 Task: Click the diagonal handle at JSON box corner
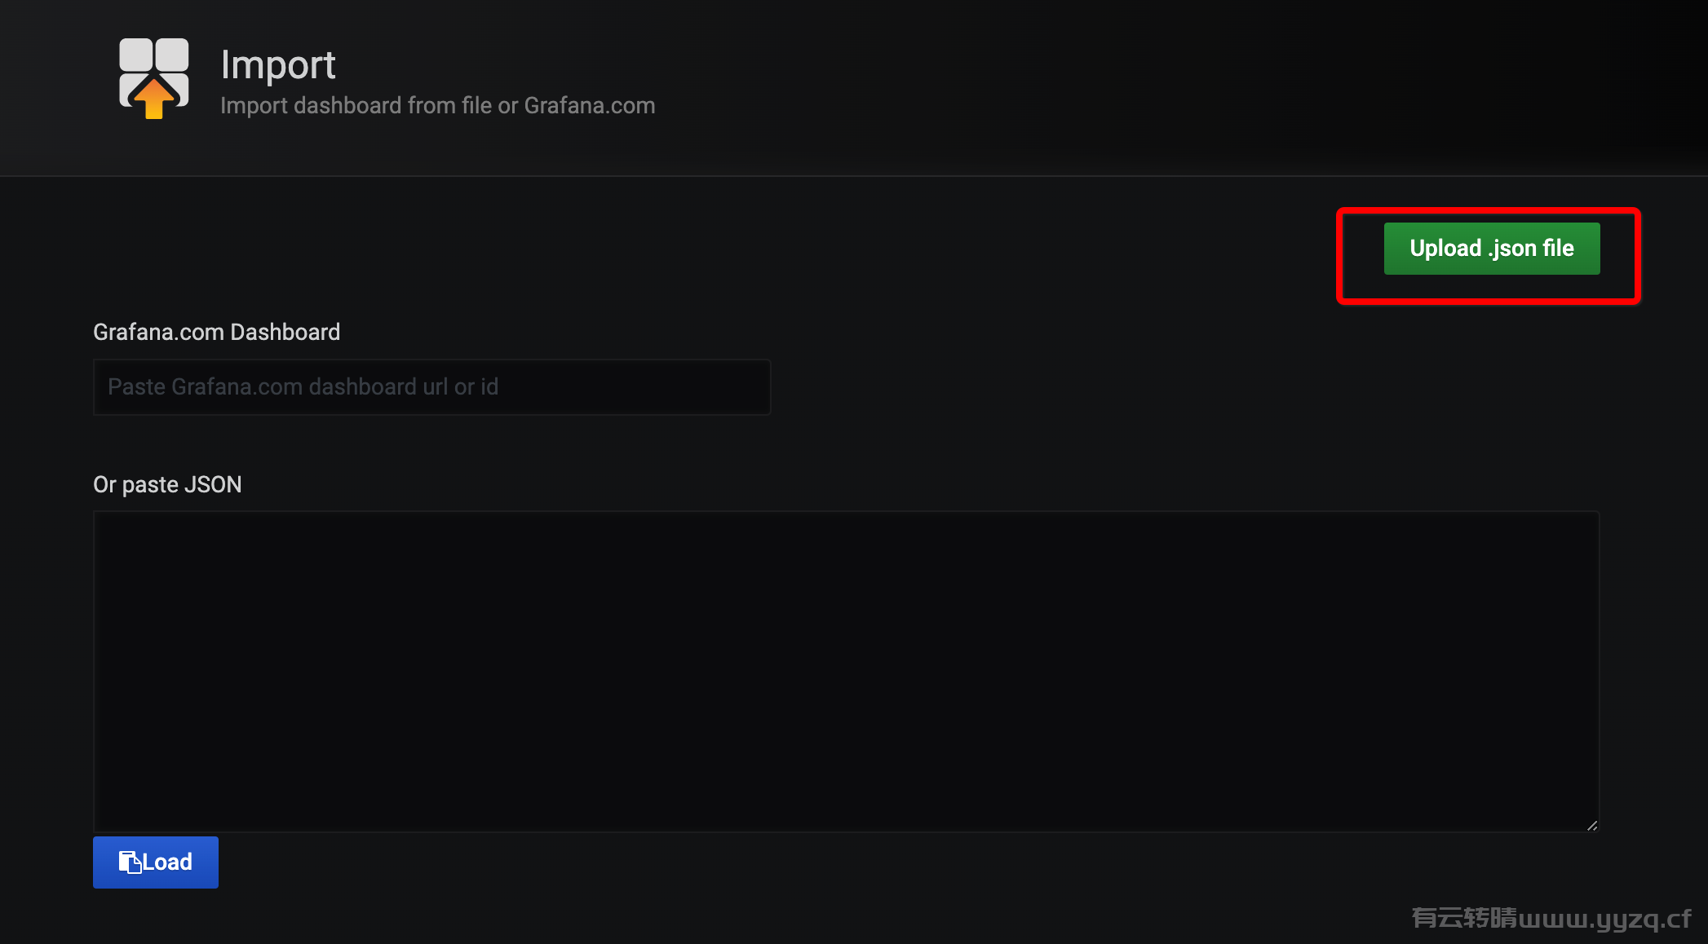[x=1592, y=825]
